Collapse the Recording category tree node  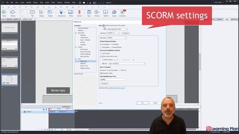(x=76, y=33)
